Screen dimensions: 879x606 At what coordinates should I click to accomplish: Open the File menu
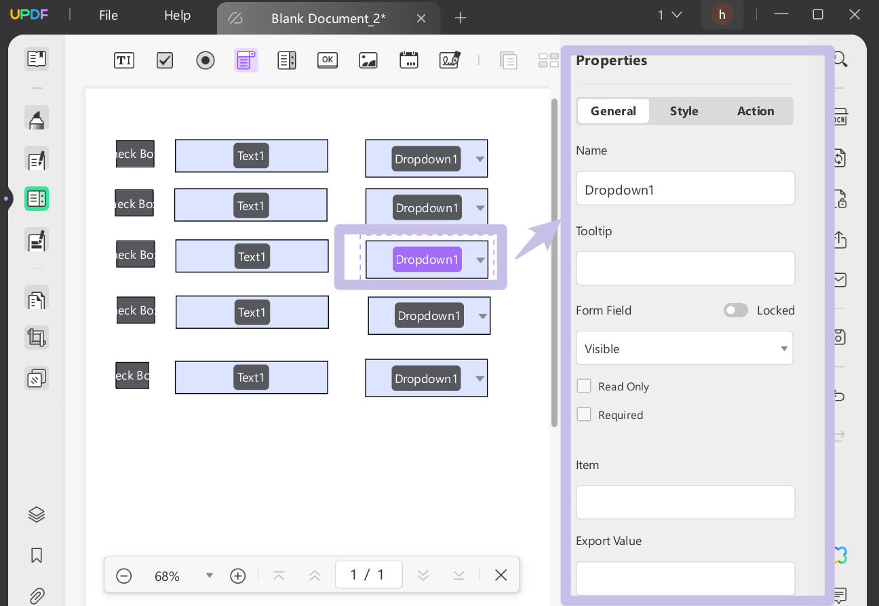click(108, 15)
